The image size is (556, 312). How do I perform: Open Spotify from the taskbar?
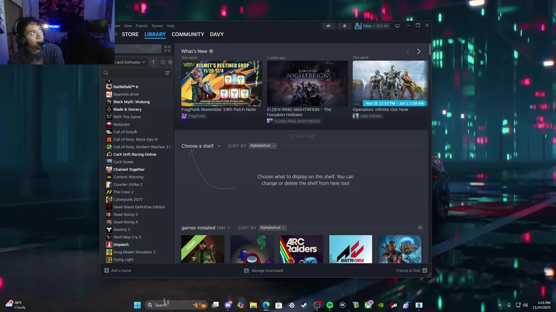330,305
